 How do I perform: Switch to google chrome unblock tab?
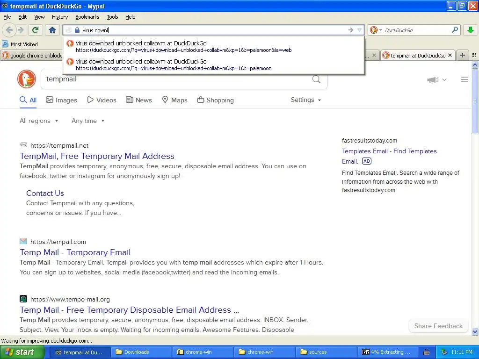[31, 56]
